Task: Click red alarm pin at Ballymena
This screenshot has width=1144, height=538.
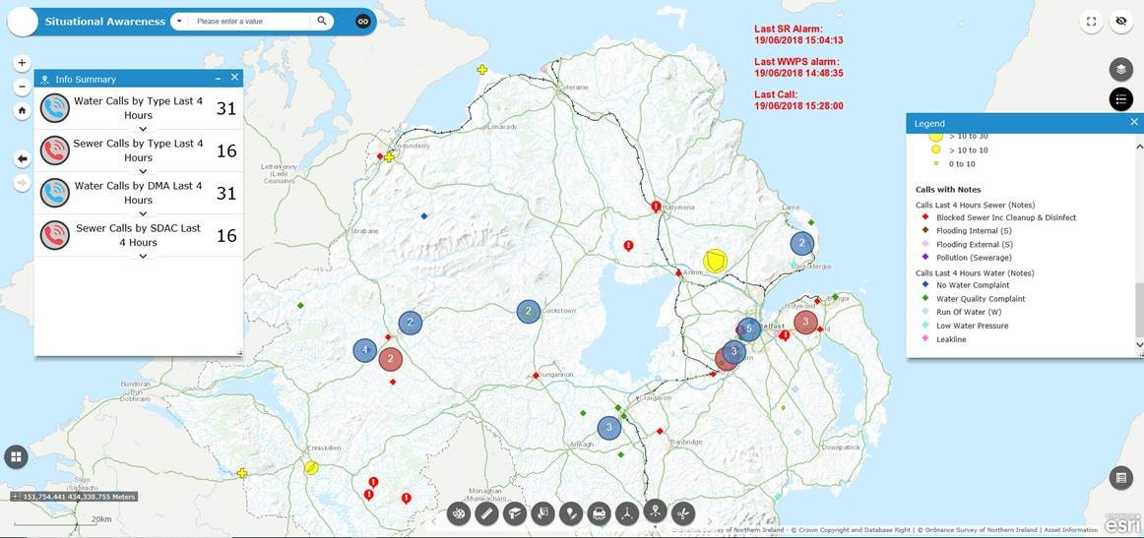Action: (656, 207)
